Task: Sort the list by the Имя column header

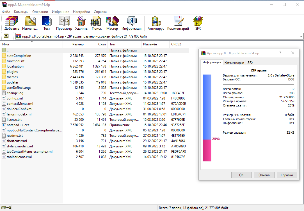Action: (32, 44)
